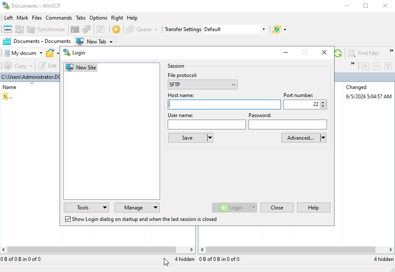Click the right panel horizontal scrollbar

tap(291, 249)
